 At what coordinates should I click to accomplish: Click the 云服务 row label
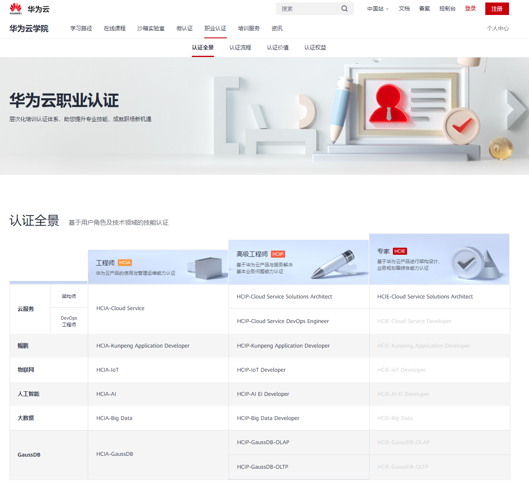[x=26, y=309]
